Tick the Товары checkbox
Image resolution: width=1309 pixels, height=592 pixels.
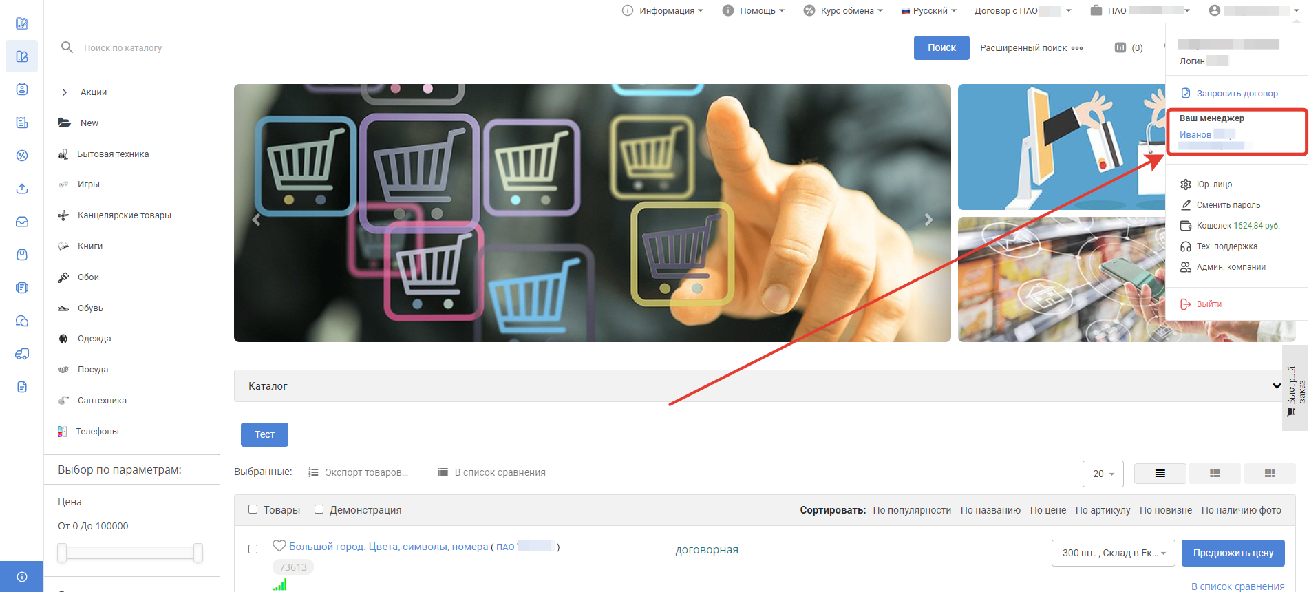253,509
